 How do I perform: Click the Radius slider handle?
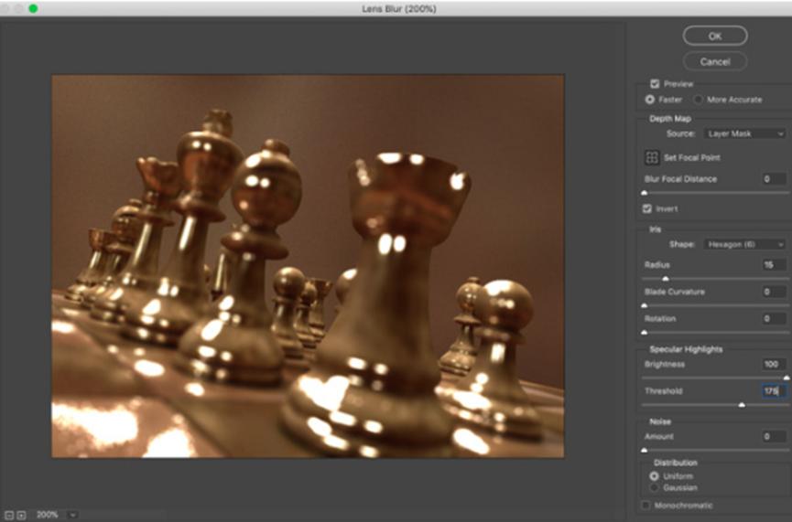tap(666, 278)
